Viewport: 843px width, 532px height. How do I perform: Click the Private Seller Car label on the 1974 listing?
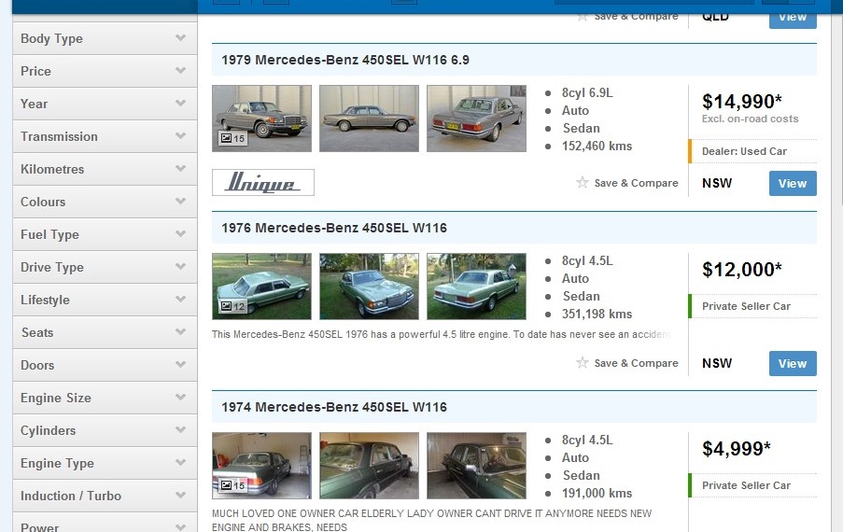click(746, 485)
